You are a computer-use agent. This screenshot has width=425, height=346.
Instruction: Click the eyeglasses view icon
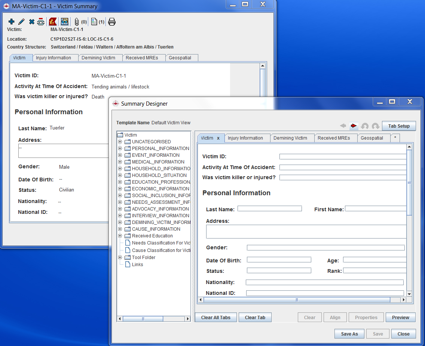click(65, 22)
